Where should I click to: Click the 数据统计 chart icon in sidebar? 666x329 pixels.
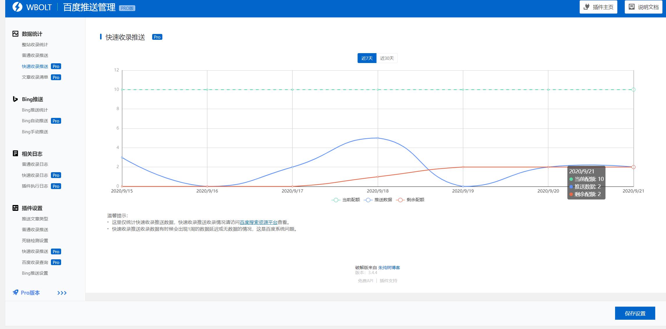pos(15,34)
